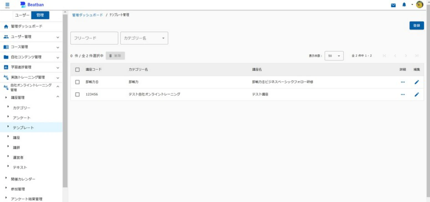The image size is (430, 202).
Task: Check the 即戦力⑤ row checkbox
Action: click(78, 82)
